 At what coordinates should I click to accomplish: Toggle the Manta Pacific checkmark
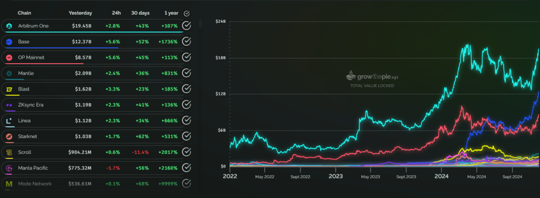pyautogui.click(x=186, y=168)
